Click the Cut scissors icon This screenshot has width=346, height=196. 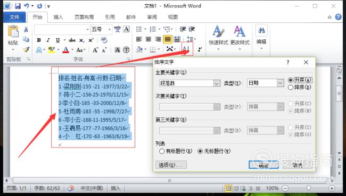pyautogui.click(x=26, y=30)
